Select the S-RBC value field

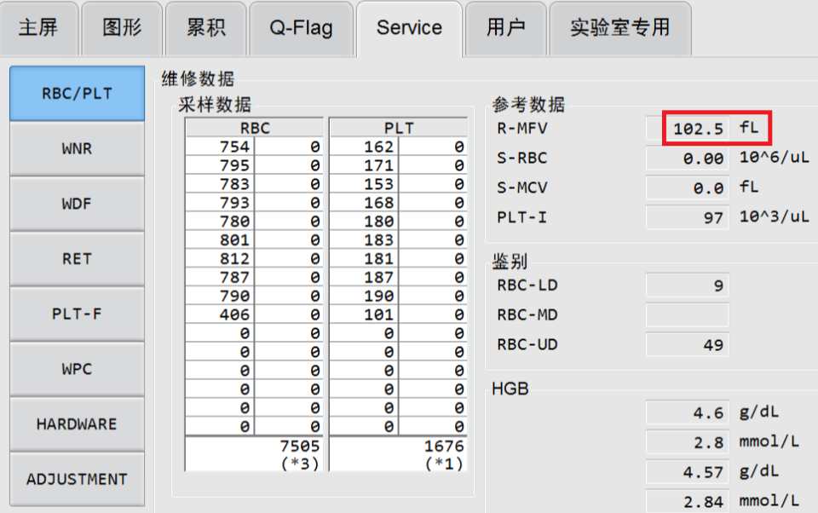click(x=687, y=159)
